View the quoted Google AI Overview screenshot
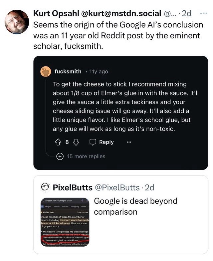The height and width of the screenshot is (261, 213). click(65, 222)
